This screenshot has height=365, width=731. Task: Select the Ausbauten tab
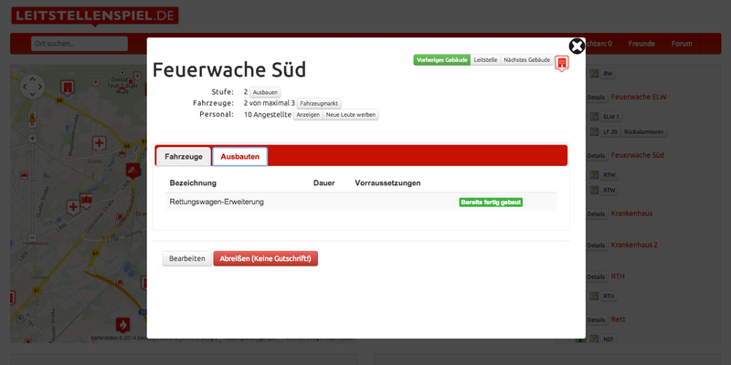click(x=240, y=156)
